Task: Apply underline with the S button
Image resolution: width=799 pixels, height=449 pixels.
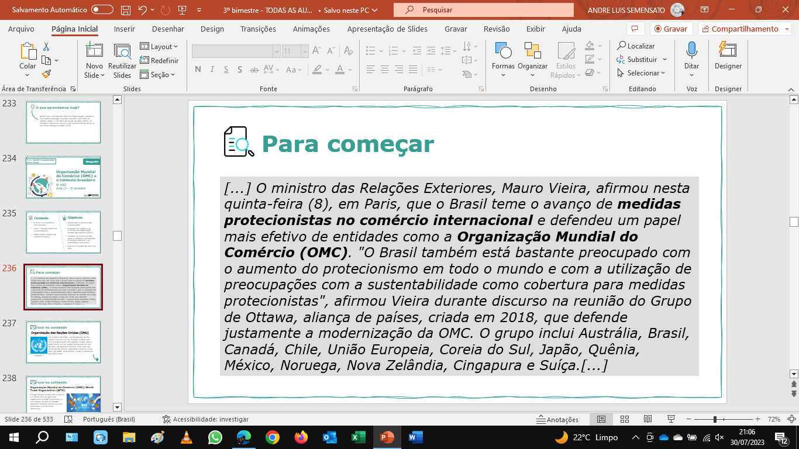Action: tap(225, 70)
